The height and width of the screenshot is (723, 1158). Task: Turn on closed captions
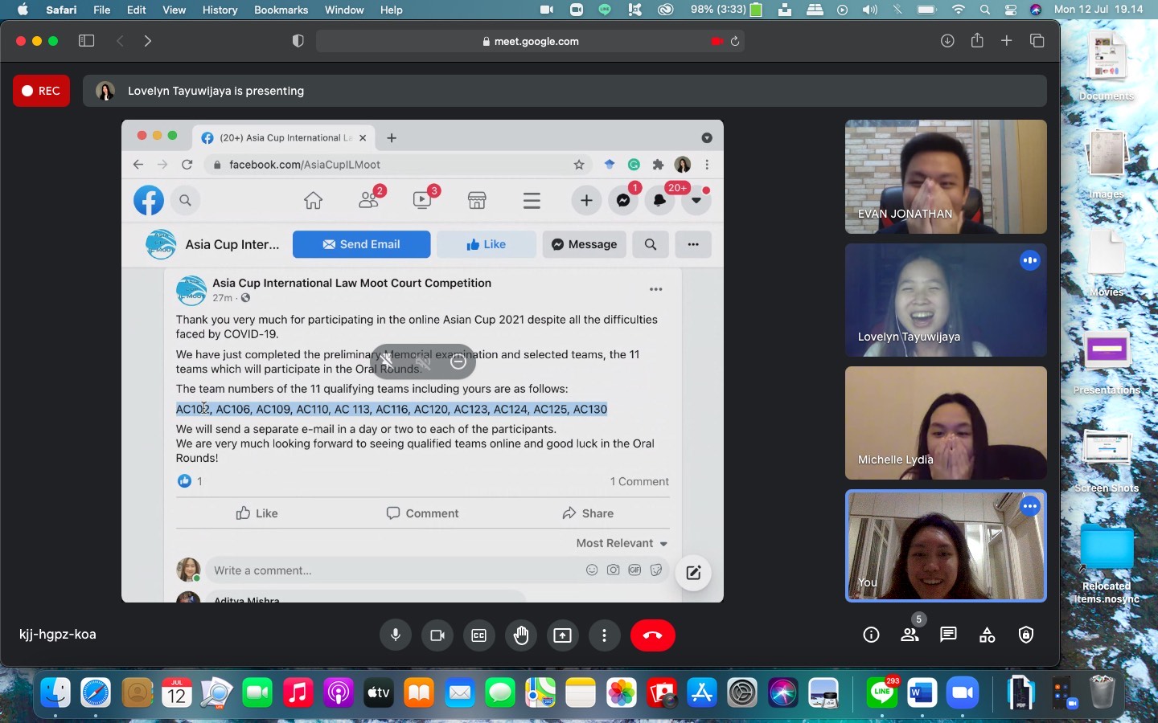click(x=479, y=635)
